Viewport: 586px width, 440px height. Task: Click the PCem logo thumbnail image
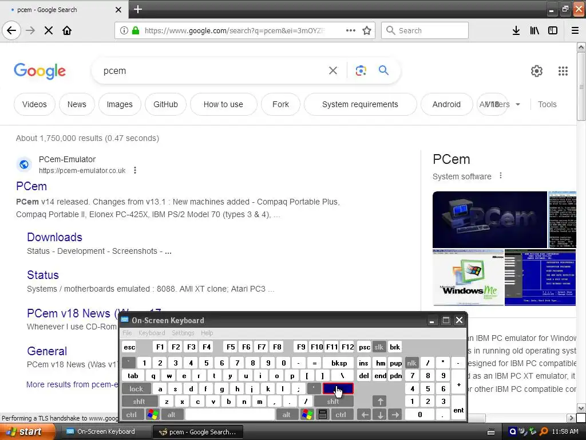coord(490,219)
